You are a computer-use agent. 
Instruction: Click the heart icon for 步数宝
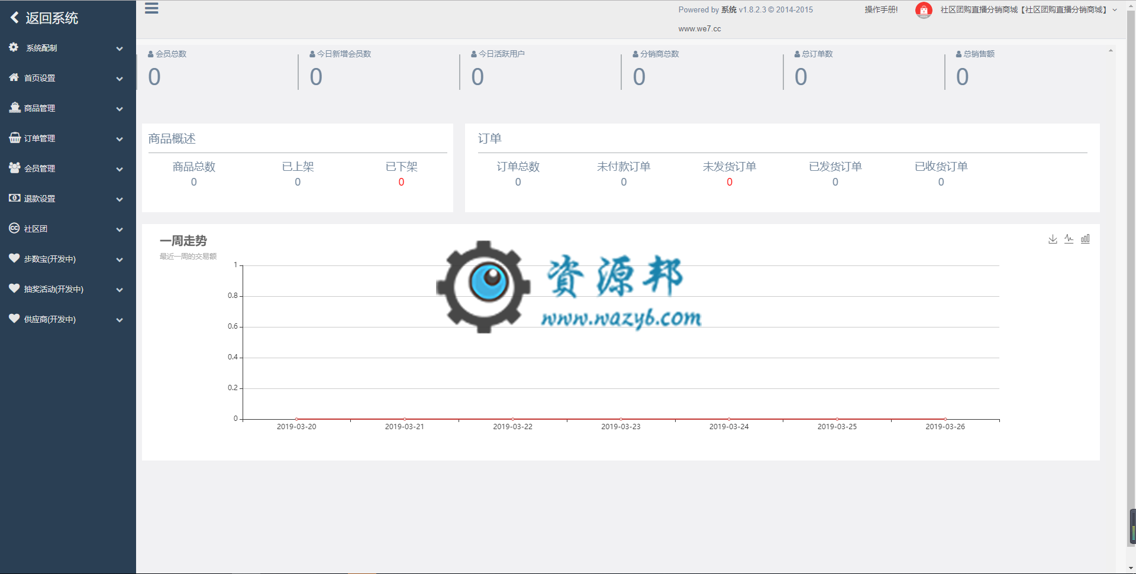pos(14,258)
